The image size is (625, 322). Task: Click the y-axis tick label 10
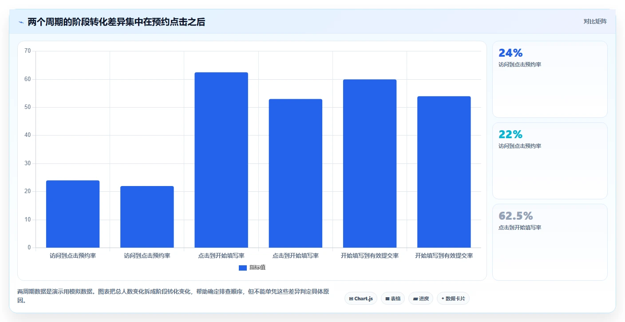28,220
